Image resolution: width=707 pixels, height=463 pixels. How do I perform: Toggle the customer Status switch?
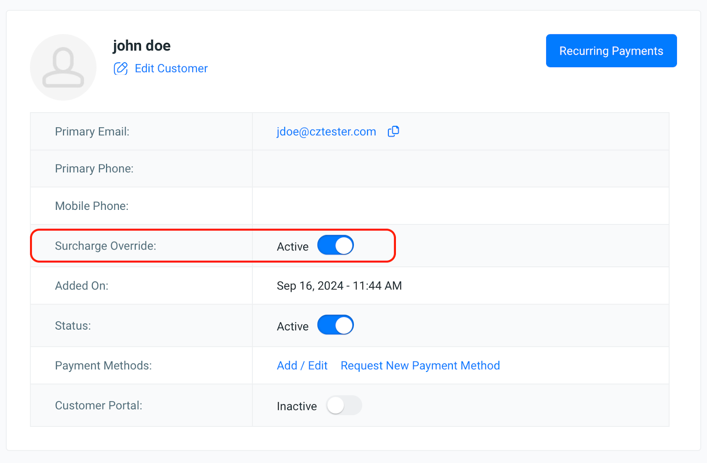pos(335,325)
